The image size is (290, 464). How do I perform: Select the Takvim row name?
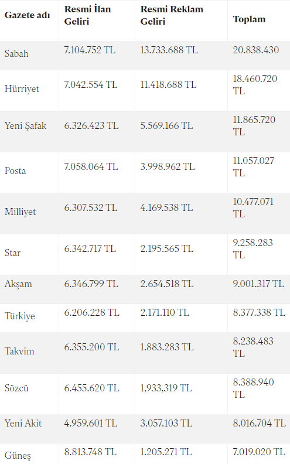click(19, 352)
